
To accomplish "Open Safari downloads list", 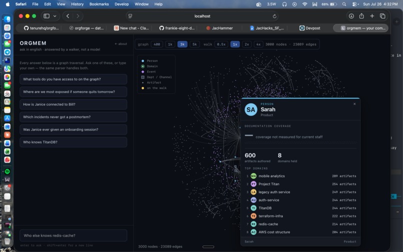I will point(351,16).
